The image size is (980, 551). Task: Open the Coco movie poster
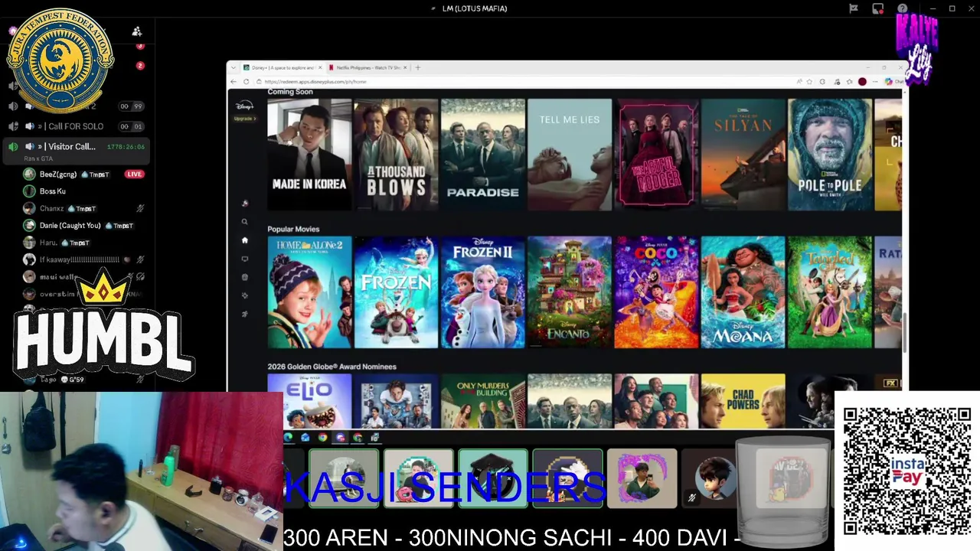tap(656, 292)
